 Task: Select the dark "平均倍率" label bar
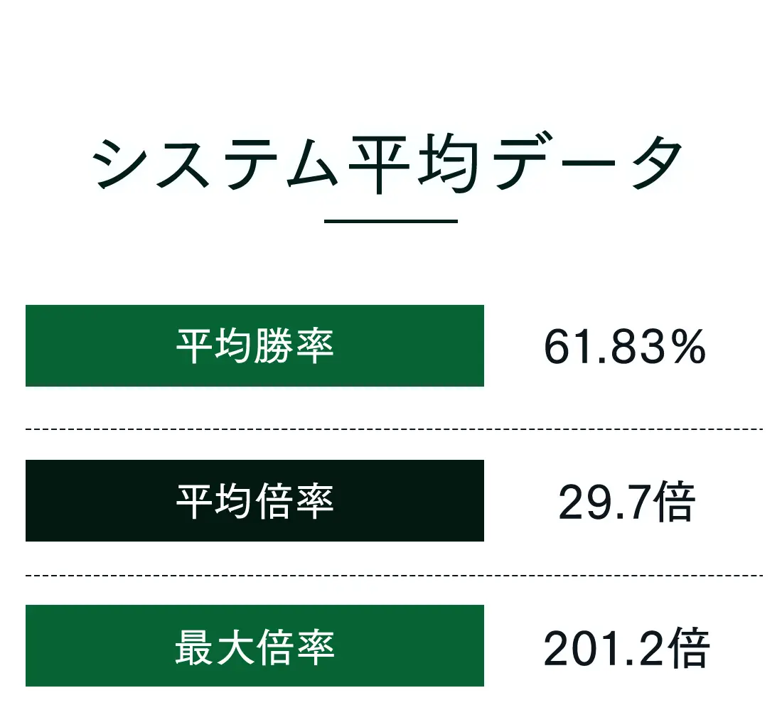255,501
